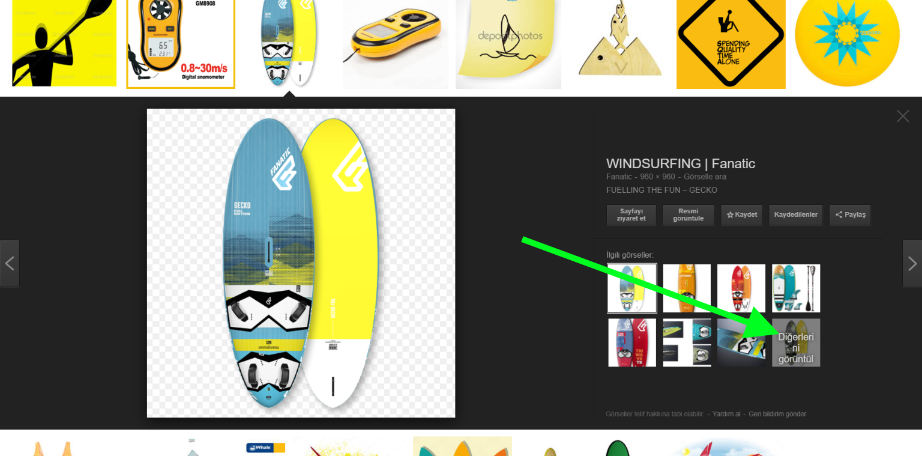Image resolution: width=922 pixels, height=456 pixels.
Task: Open the Paylaş share button
Action: tap(850, 214)
